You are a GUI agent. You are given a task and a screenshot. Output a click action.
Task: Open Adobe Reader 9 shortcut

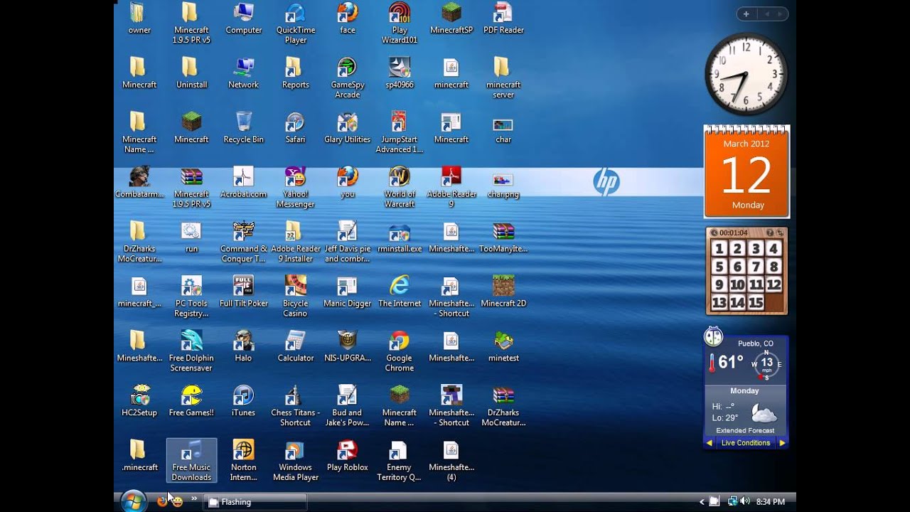451,188
